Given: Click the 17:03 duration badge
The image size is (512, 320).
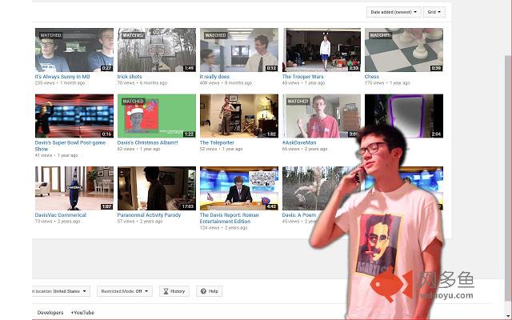Looking at the screenshot, I should tap(188, 206).
